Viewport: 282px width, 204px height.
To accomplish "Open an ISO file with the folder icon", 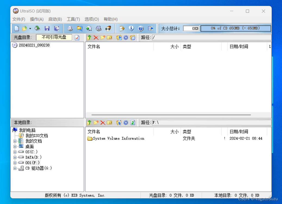I will click(x=24, y=28).
